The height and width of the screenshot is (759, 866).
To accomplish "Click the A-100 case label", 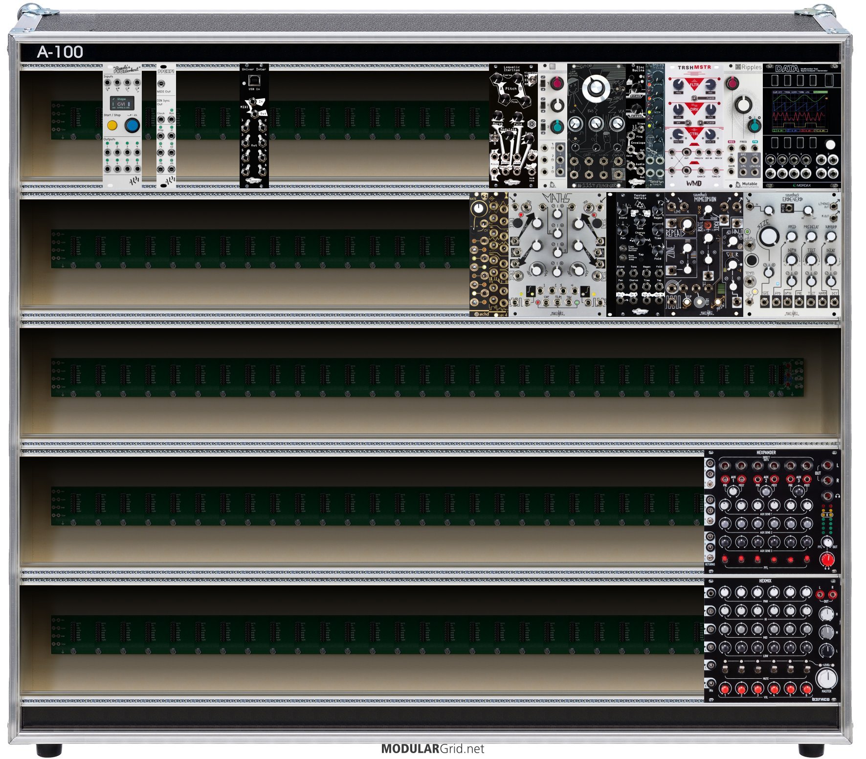I will 60,52.
